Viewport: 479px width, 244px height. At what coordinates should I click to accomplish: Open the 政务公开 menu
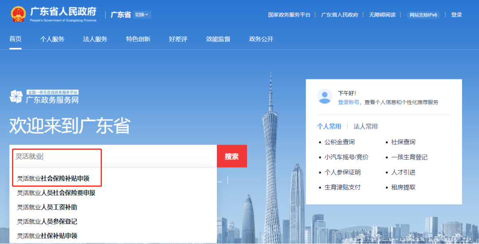261,39
